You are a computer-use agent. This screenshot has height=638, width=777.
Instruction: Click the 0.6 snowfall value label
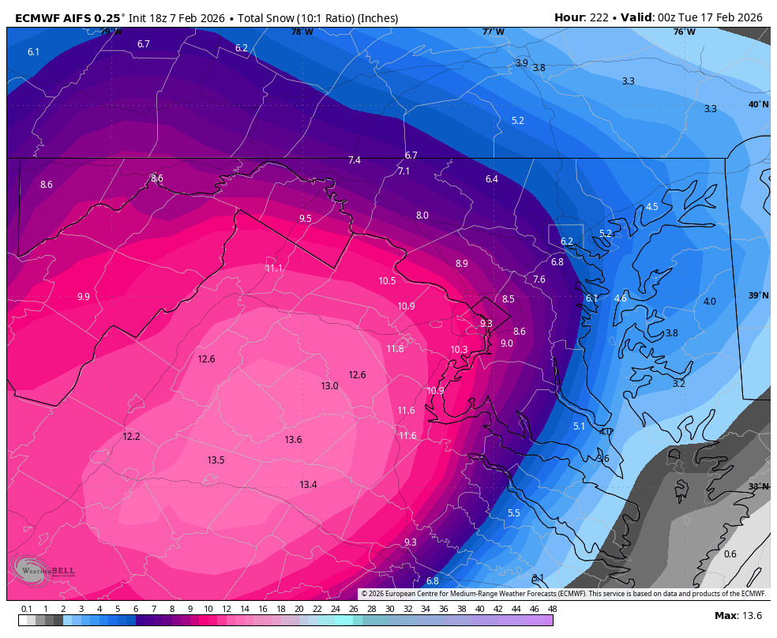click(x=730, y=554)
